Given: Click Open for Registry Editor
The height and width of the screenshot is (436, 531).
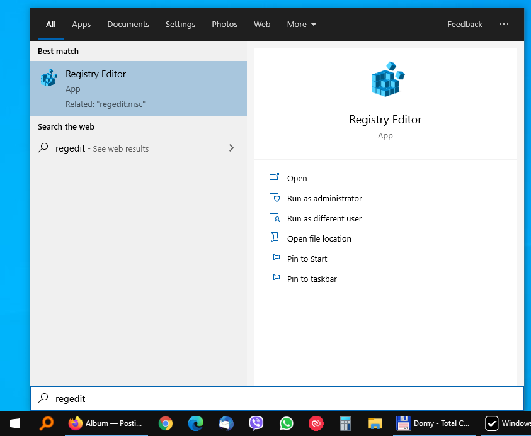Looking at the screenshot, I should (297, 178).
